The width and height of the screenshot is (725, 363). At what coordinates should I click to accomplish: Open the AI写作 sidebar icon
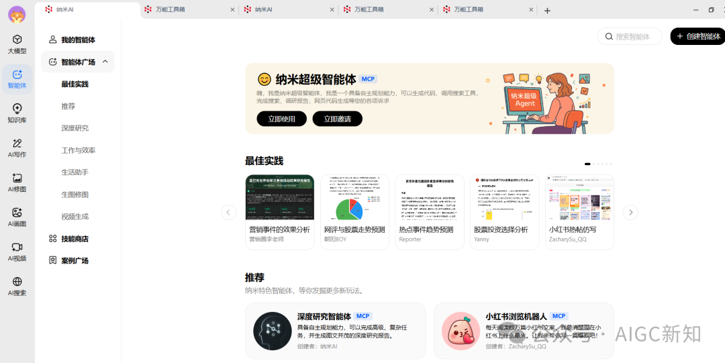pyautogui.click(x=17, y=148)
